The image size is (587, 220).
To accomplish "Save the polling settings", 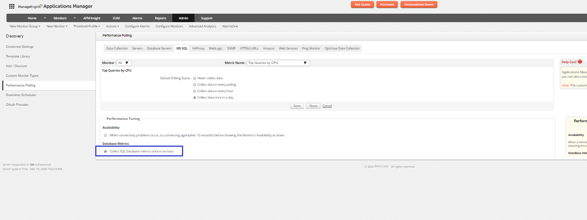I will 297,106.
